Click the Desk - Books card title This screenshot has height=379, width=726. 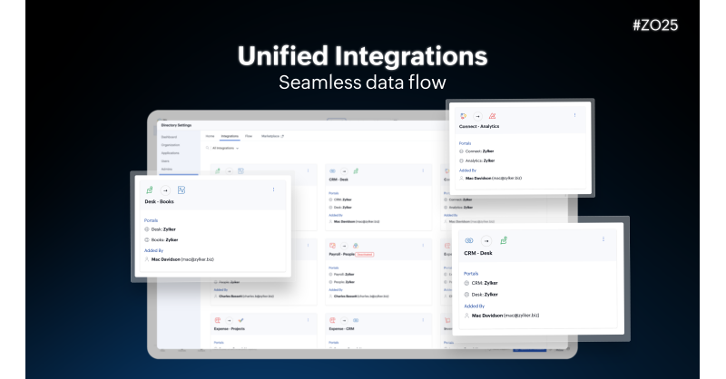(x=160, y=202)
